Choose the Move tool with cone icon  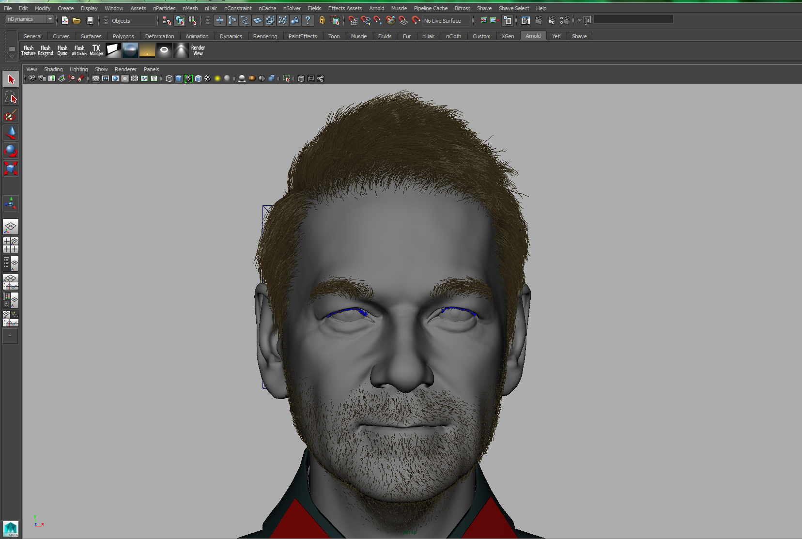[11, 133]
